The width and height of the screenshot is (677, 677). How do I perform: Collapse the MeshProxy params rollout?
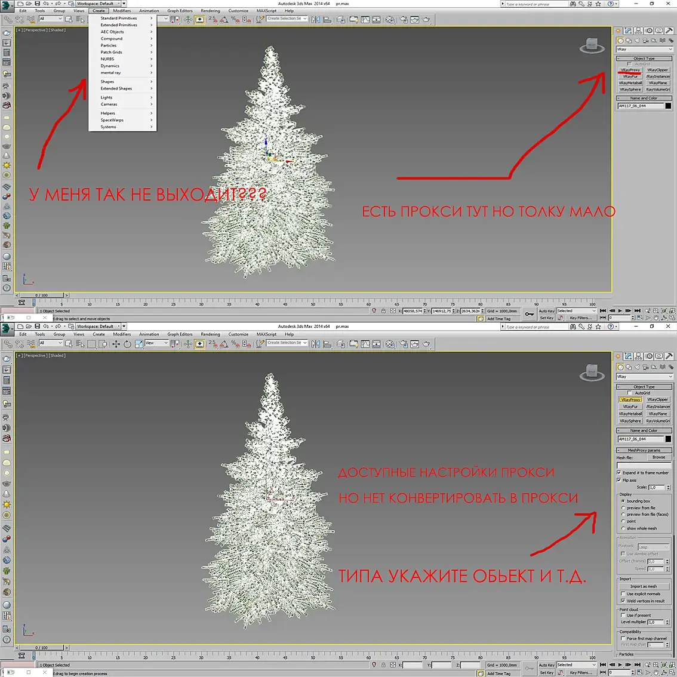[644, 450]
